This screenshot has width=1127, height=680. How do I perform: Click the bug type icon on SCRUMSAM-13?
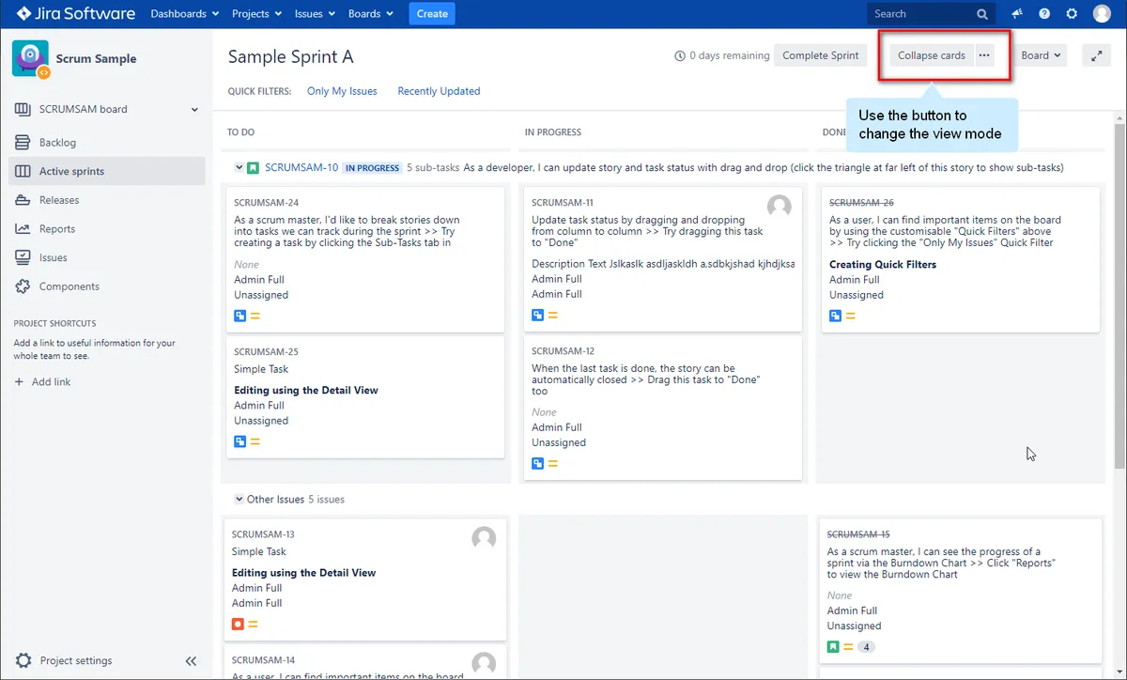click(239, 624)
